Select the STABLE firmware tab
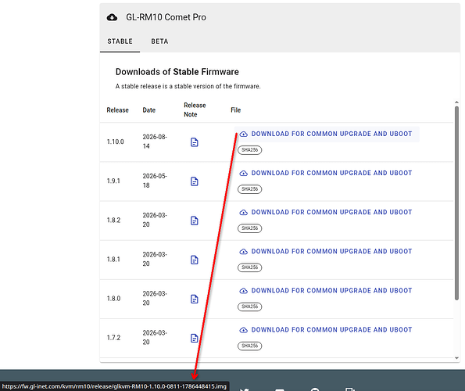 tap(120, 41)
